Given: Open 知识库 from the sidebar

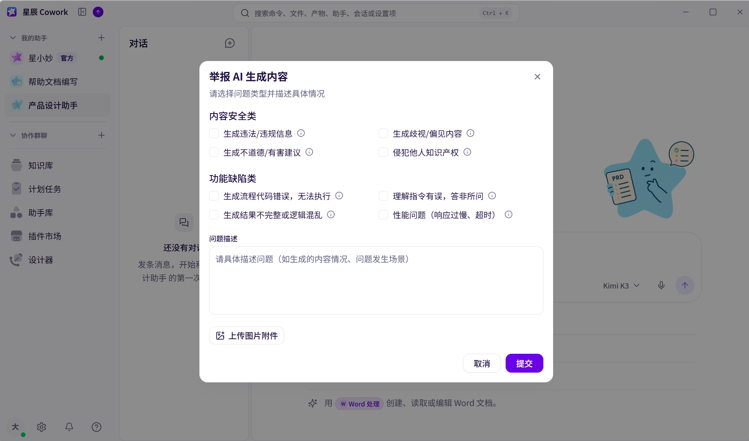Looking at the screenshot, I should point(58,165).
